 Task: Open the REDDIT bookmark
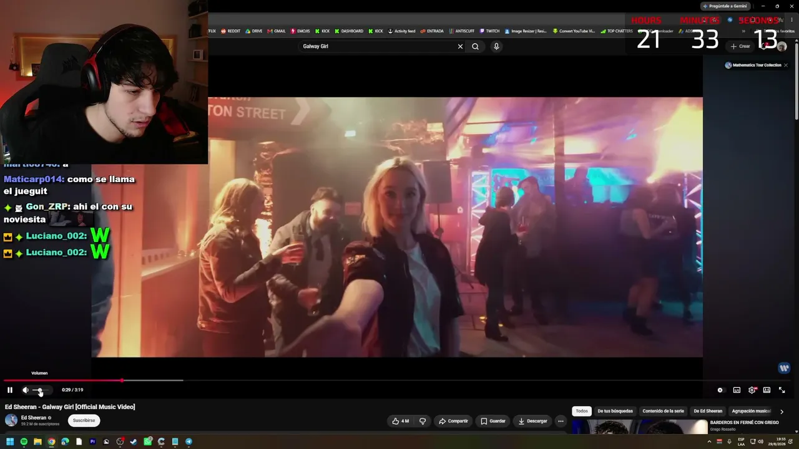(231, 31)
